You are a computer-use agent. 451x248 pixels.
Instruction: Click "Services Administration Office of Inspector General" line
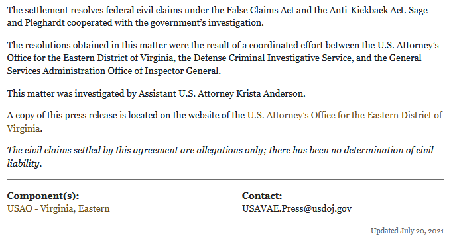click(113, 71)
